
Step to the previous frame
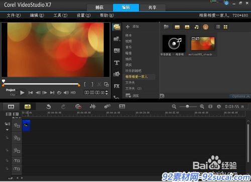click(38, 93)
